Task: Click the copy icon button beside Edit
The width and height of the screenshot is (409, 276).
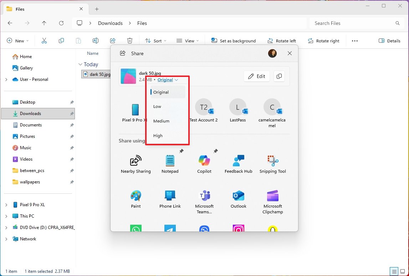Action: [x=279, y=76]
